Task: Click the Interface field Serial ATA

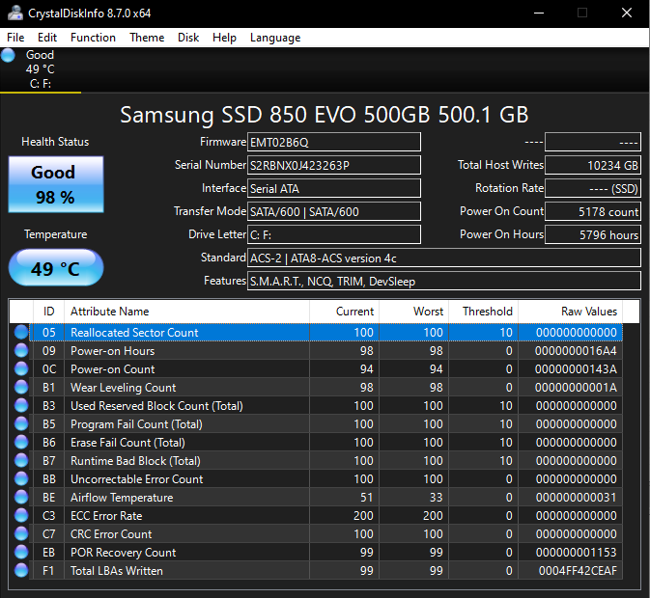Action: (x=334, y=188)
